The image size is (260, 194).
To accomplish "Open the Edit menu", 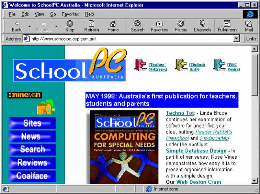I will (x=25, y=14).
